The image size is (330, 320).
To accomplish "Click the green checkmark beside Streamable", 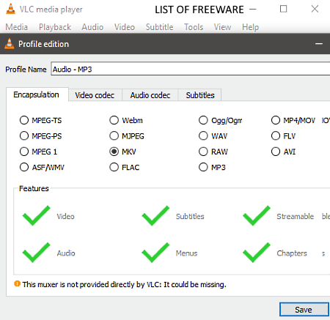I will 257,215.
